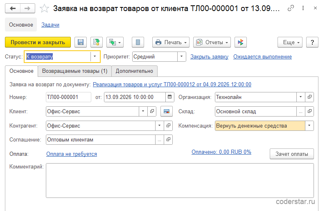Copy link to document via chain icon
The image size is (325, 211).
(x=291, y=8)
